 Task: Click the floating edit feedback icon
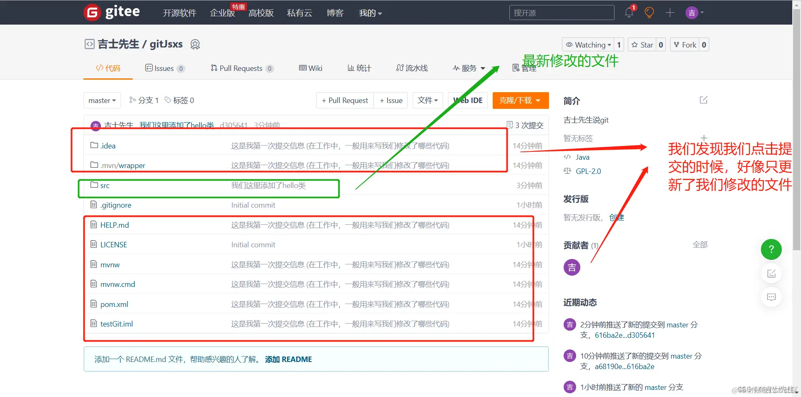tap(771, 274)
